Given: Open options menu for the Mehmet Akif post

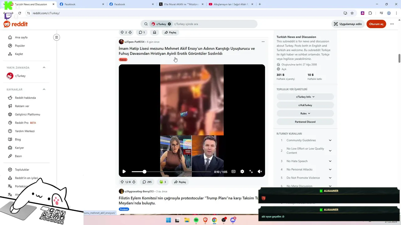Looking at the screenshot, I should [x=263, y=42].
